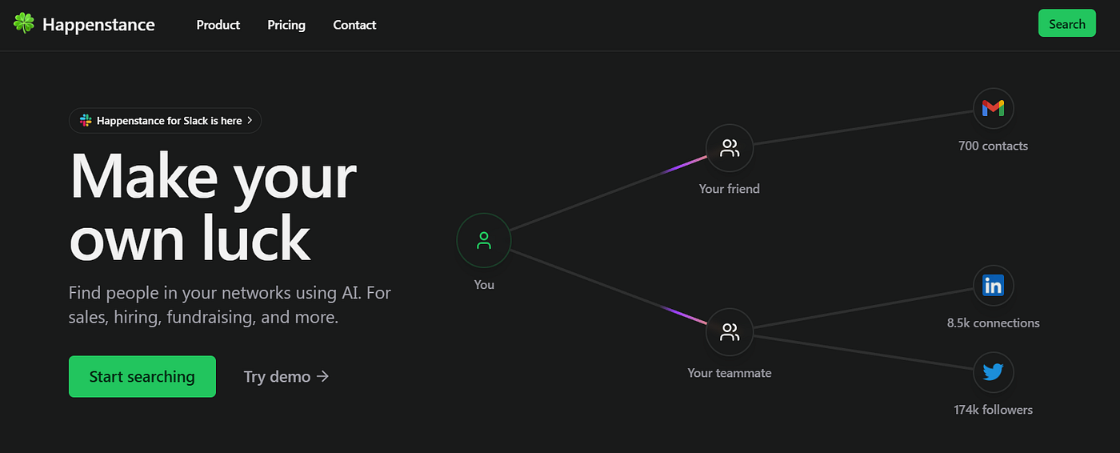Click the green Search button

1066,24
